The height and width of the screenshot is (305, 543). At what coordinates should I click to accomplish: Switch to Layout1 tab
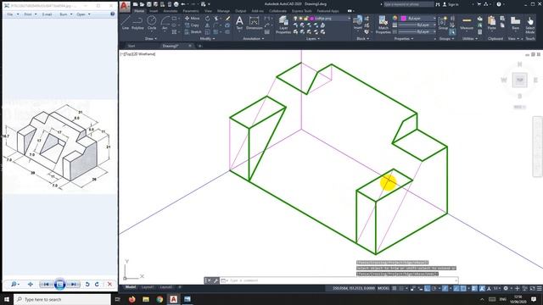click(148, 287)
